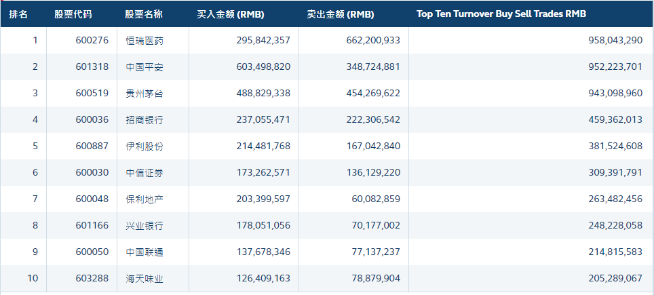Select the 中国平安 stock name cell
The height and width of the screenshot is (295, 654).
pos(144,67)
